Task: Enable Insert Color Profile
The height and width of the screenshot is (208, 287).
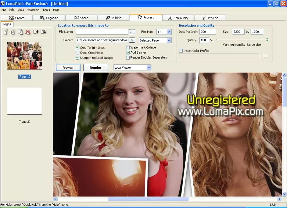Action: click(x=181, y=50)
